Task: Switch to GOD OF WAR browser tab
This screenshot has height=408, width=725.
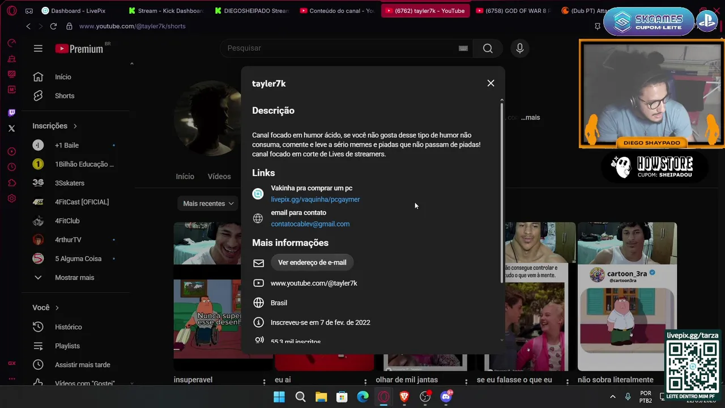Action: [x=513, y=11]
